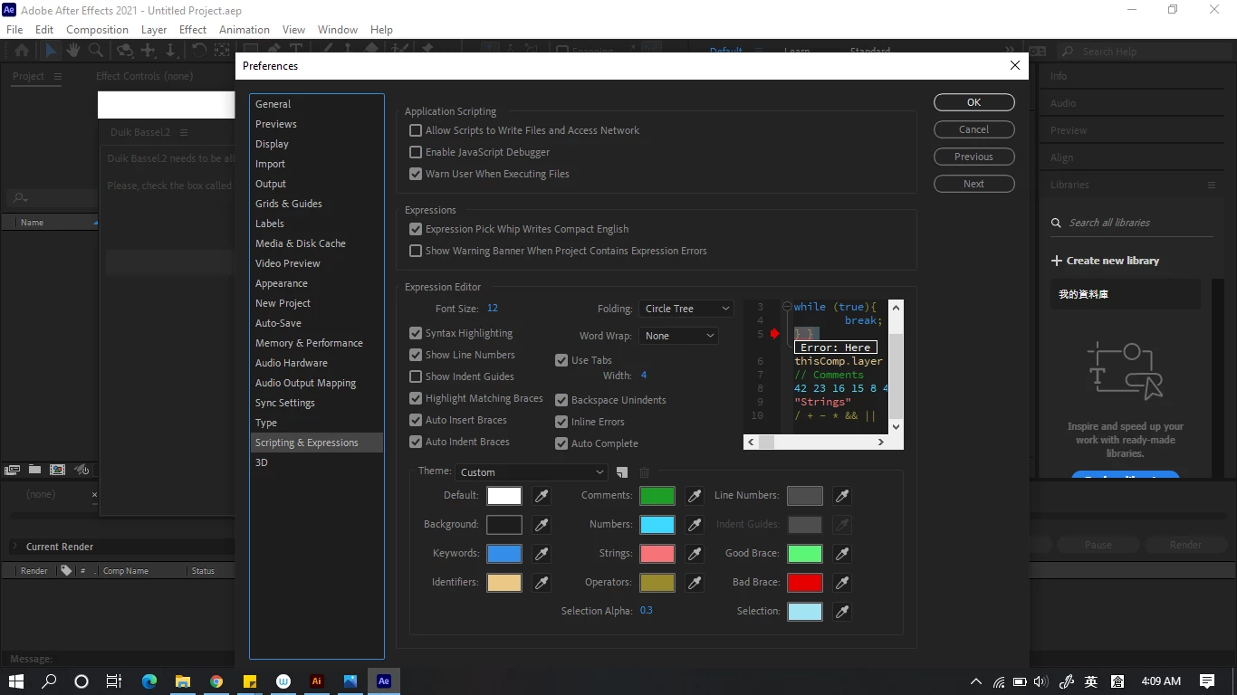Expand the Current Render section
Viewport: 1237px width, 695px height.
(x=14, y=547)
